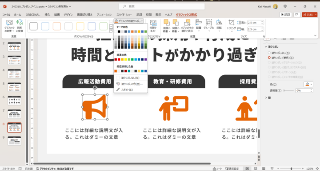The width and height of the screenshot is (320, 171).
Task: Expand the graphic styles gallery more arrow
Action: pyautogui.click(x=111, y=31)
